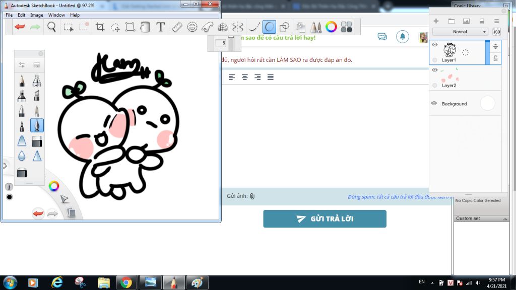The height and width of the screenshot is (290, 516).
Task: Toggle the Brush Palette icon in toolbar
Action: tap(316, 27)
